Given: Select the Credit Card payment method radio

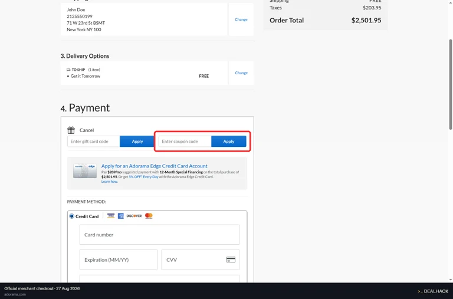Looking at the screenshot, I should (71, 216).
